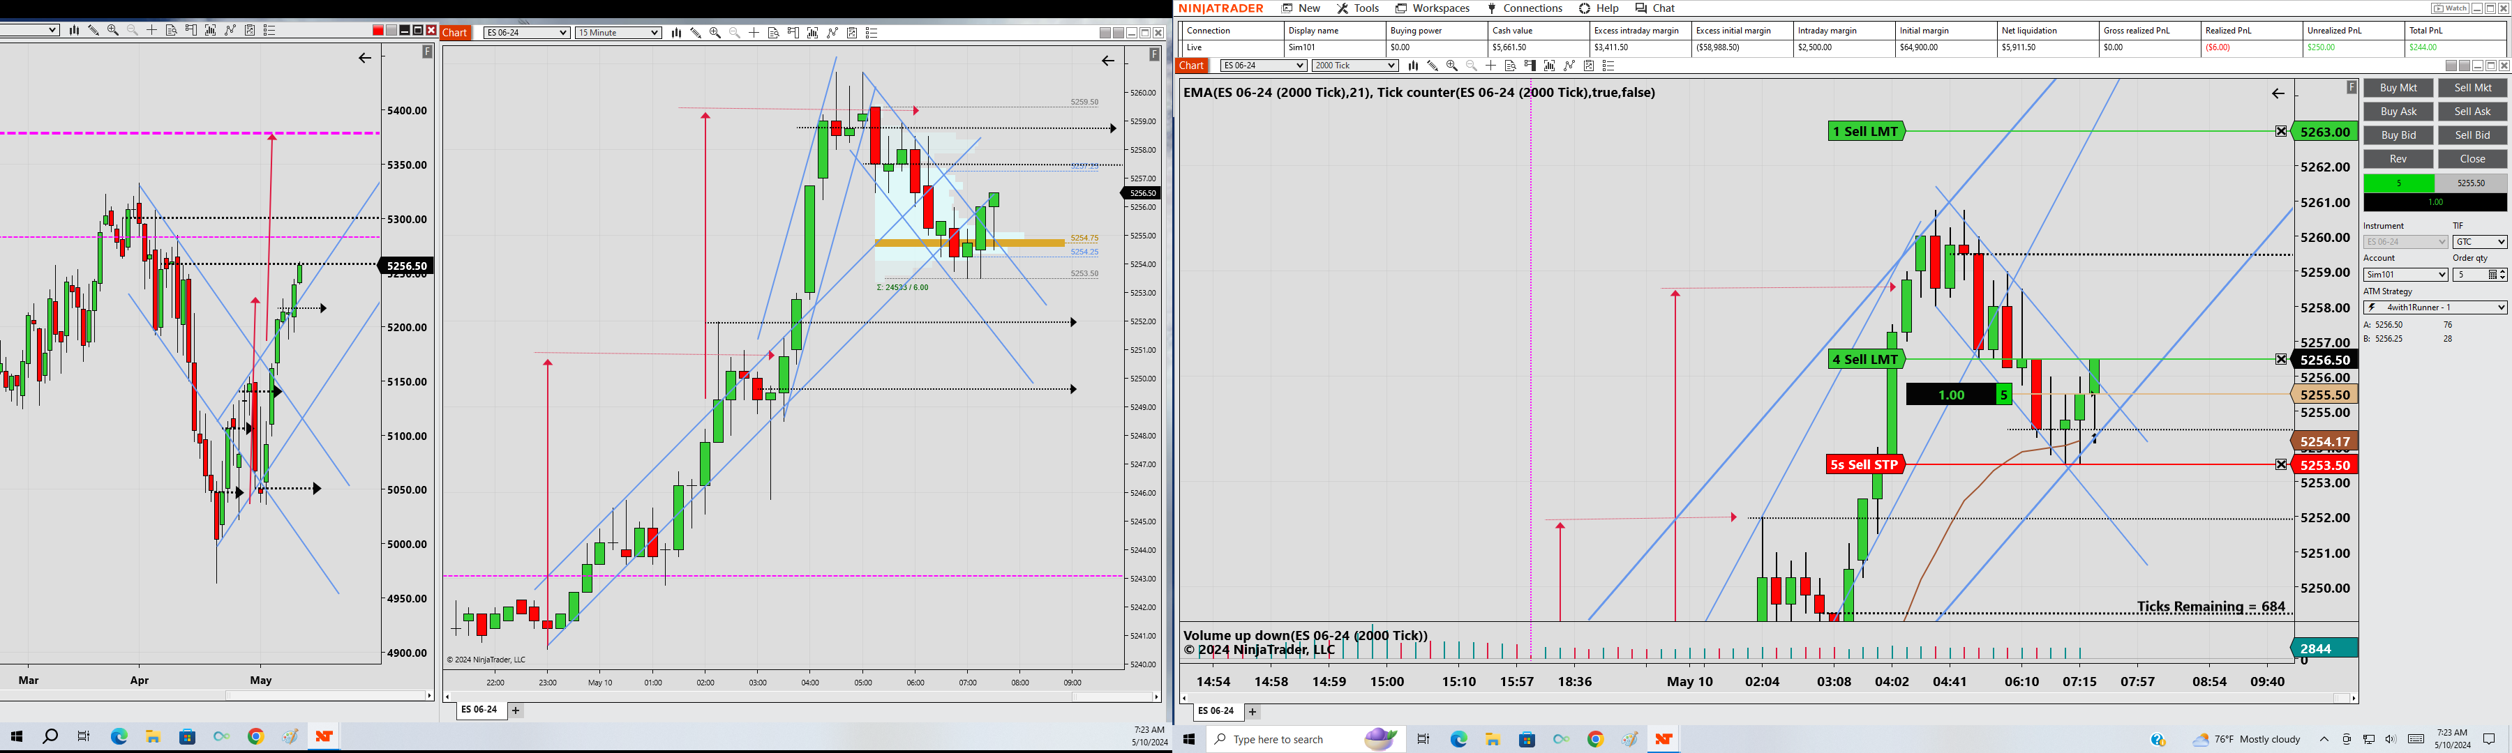This screenshot has width=2512, height=753.
Task: Open Indicators in the 2000 Tick chart toolbar
Action: [1569, 66]
